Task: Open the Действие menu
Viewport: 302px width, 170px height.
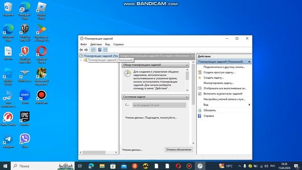Action: tap(96, 44)
